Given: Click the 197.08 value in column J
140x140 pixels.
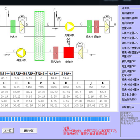Looking at the screenshot, I should tap(91, 105).
